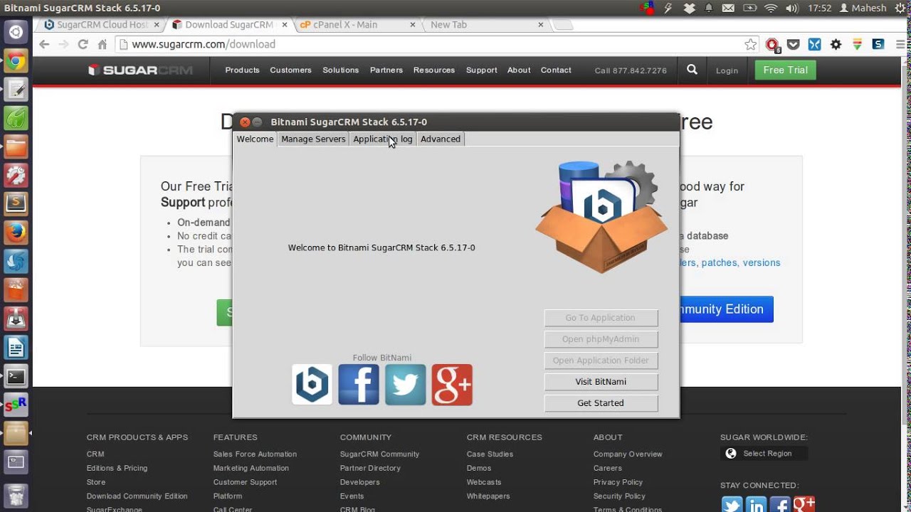Open the Select Region dropdown
This screenshot has width=911, height=512.
764,454
